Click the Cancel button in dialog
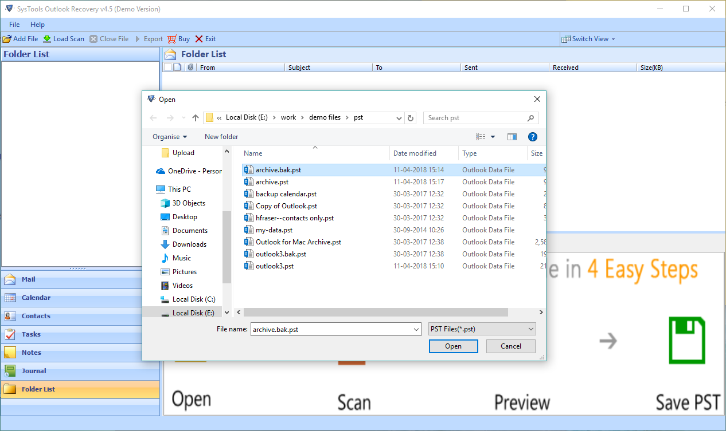The height and width of the screenshot is (431, 726). tap(511, 346)
